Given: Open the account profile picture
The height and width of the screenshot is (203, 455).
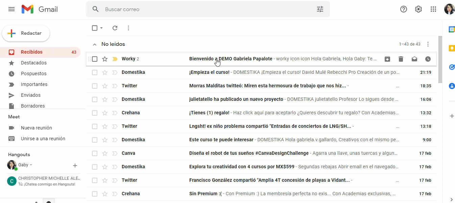Looking at the screenshot, I should 449,9.
